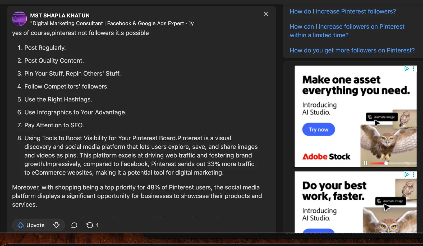Open MST SHAPLA KHATUN's profile picture

[19, 19]
